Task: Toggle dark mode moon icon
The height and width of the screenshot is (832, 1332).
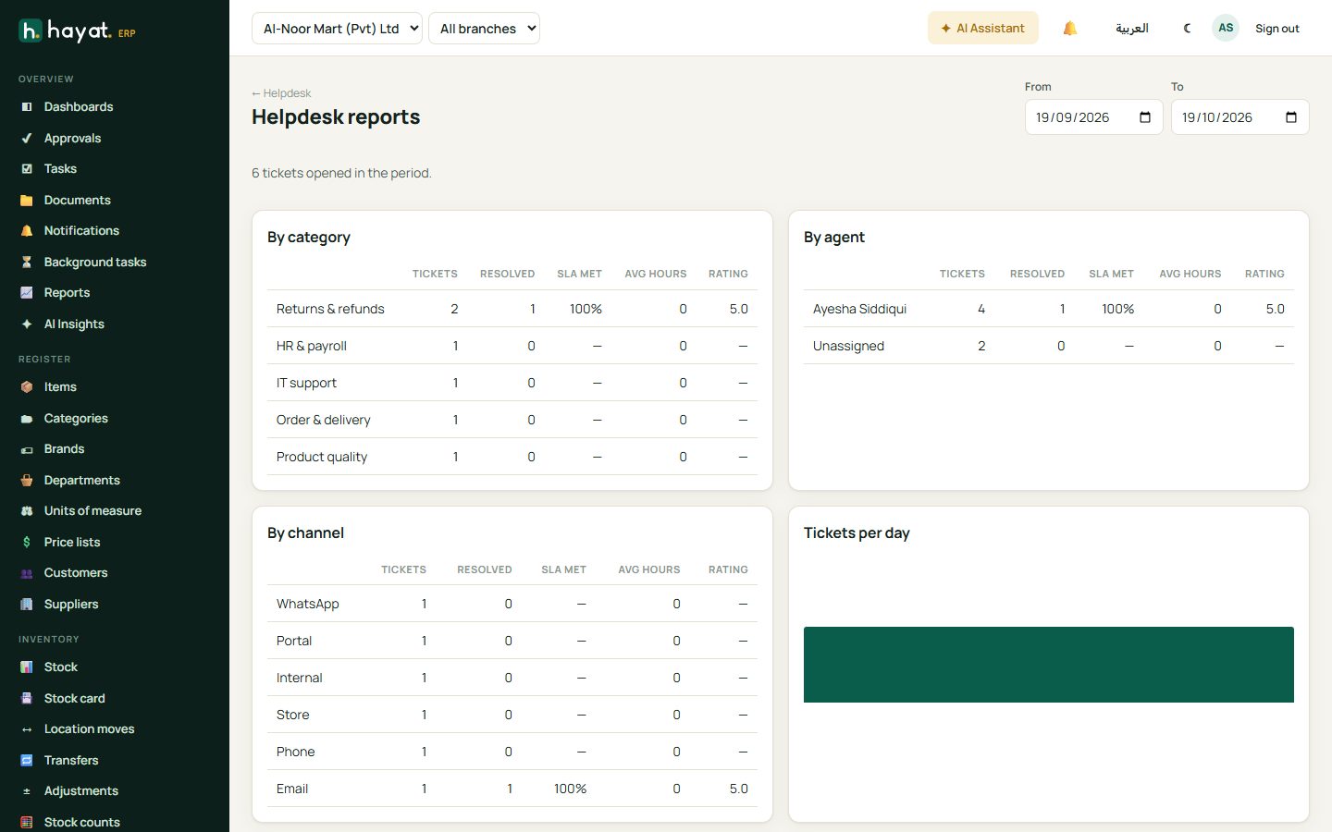Action: point(1188,29)
